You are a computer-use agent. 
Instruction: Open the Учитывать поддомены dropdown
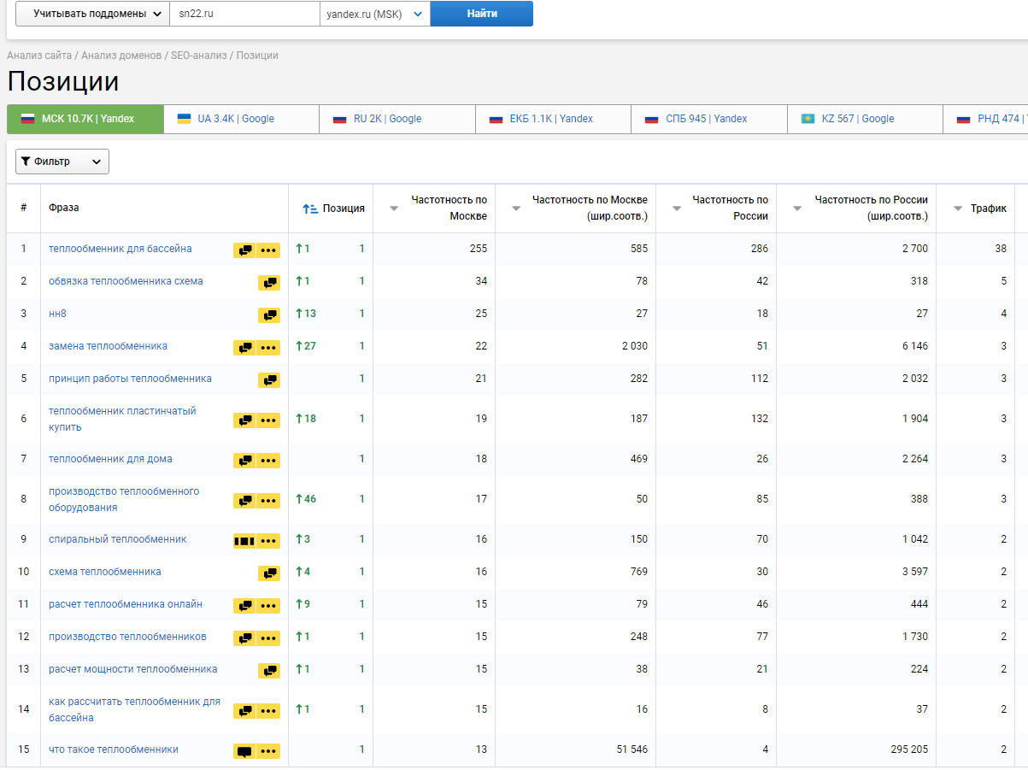tap(92, 14)
